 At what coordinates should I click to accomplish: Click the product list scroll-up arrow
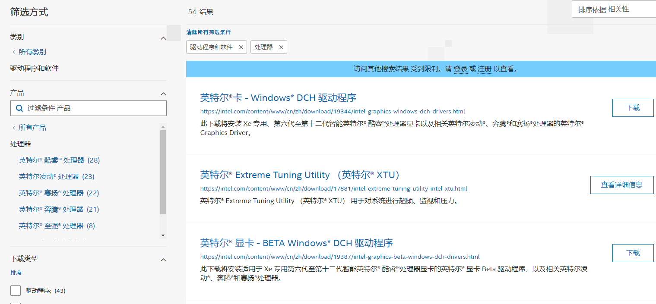(163, 127)
